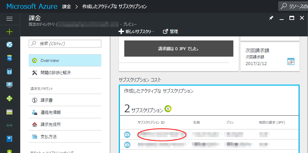Click 課金 breadcrumb in top bar
The width and height of the screenshot is (308, 153).
67,6
